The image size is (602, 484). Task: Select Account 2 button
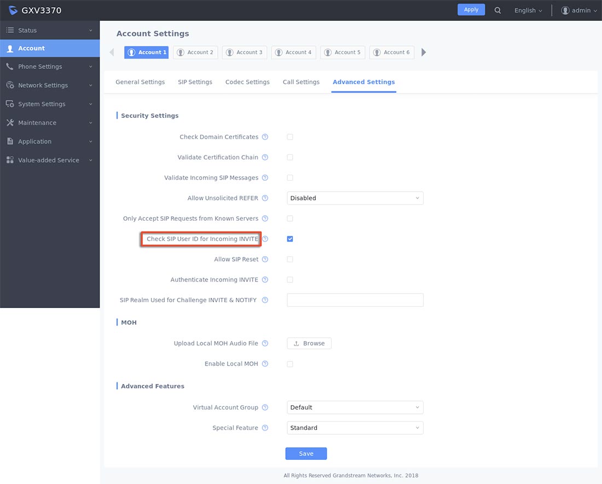[x=195, y=52]
